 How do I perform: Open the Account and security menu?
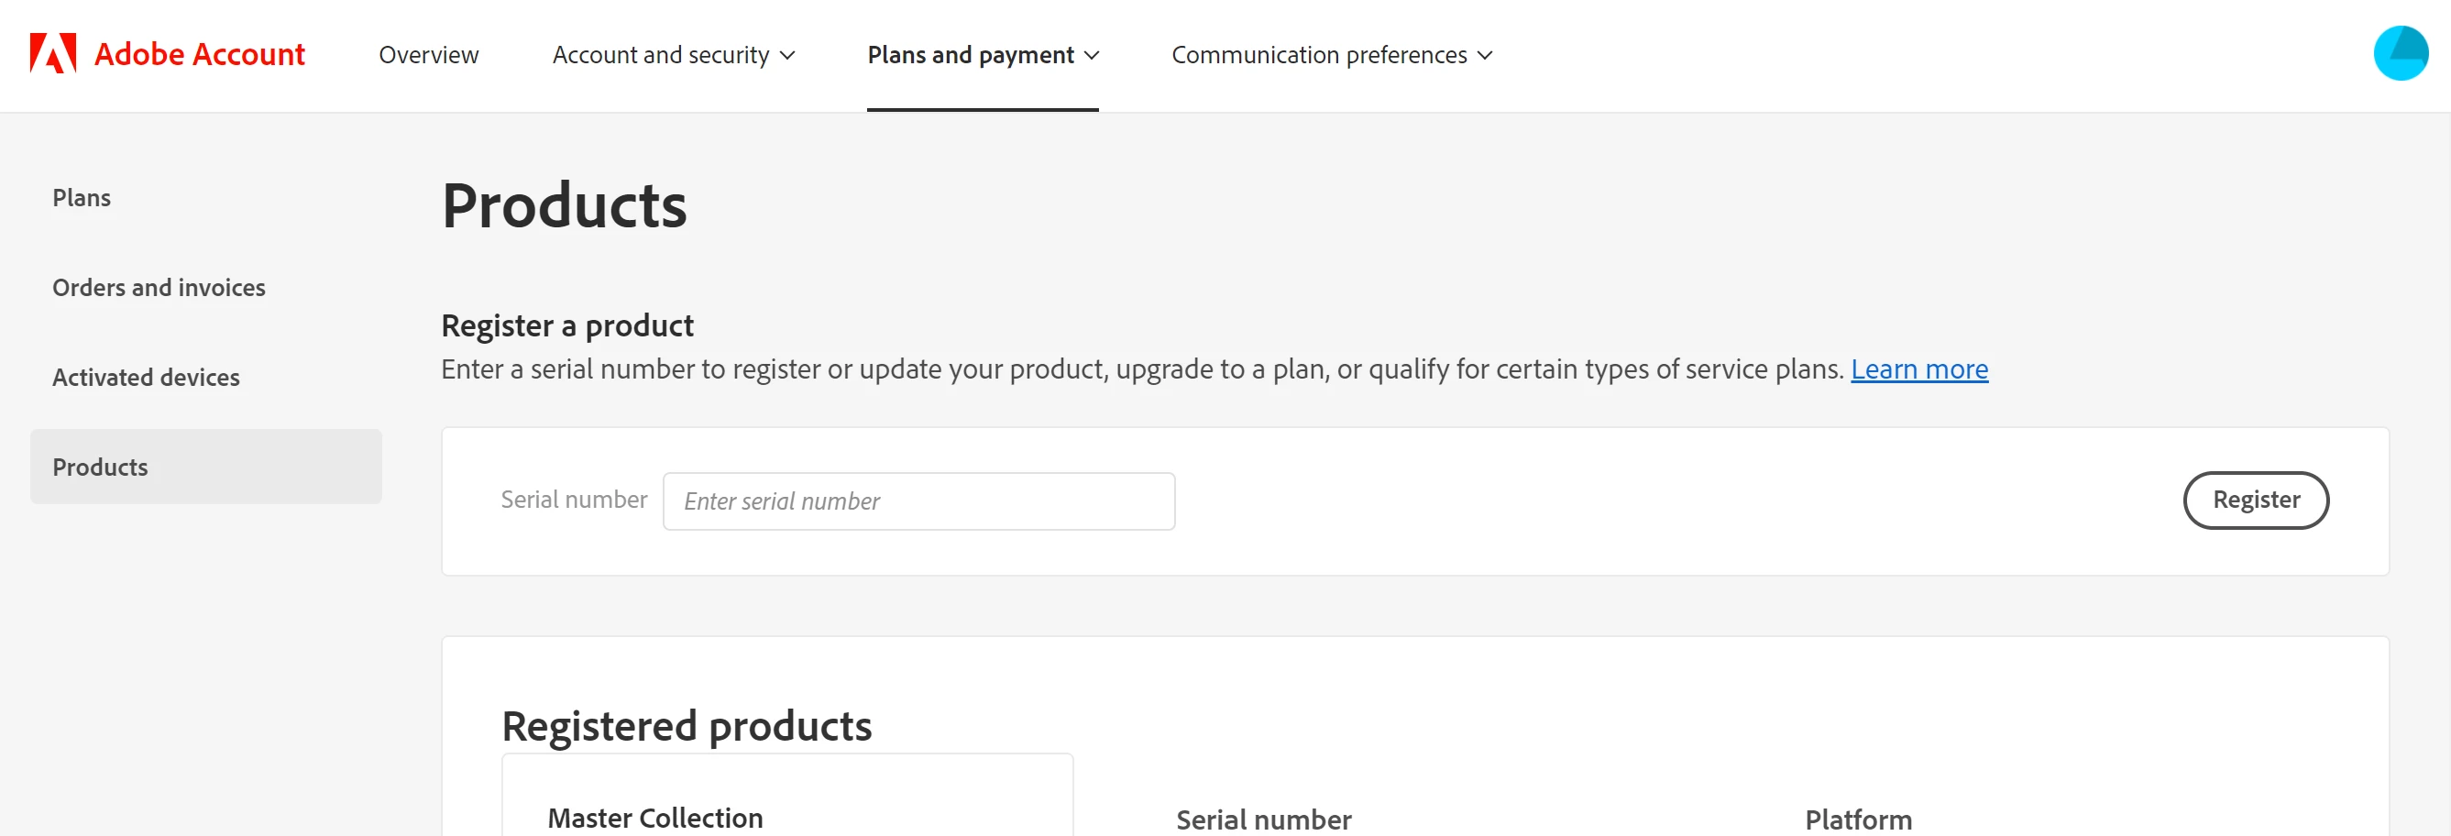660,55
